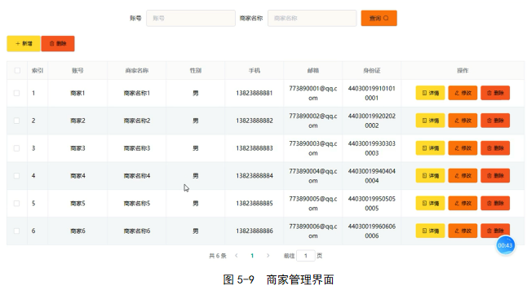Click phone number 13823888884
Screen dimensions: 527x299
click(254, 175)
